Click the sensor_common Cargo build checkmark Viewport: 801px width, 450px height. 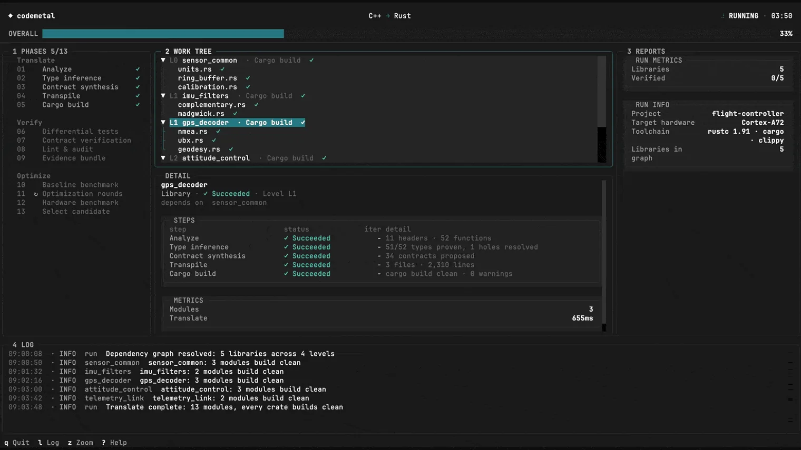coord(311,61)
